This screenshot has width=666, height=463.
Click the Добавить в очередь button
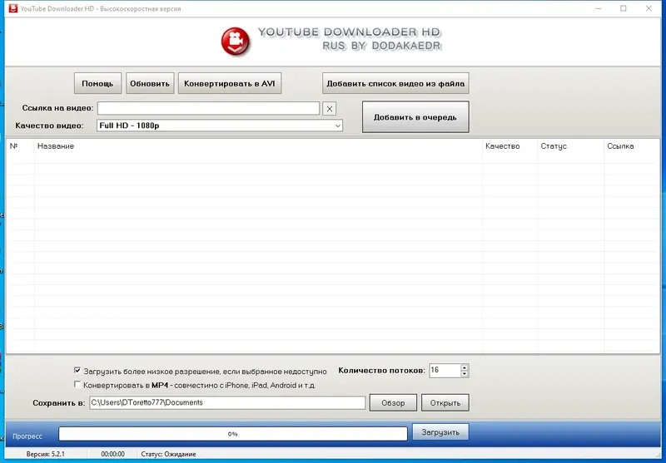(x=415, y=117)
